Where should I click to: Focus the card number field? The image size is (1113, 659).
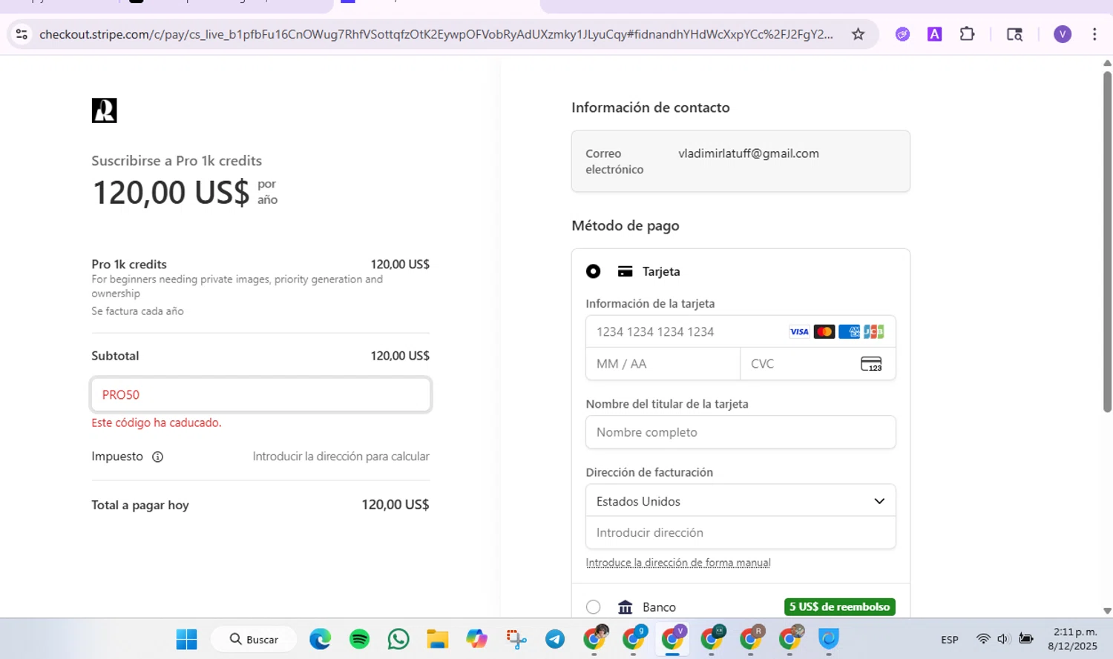point(741,332)
